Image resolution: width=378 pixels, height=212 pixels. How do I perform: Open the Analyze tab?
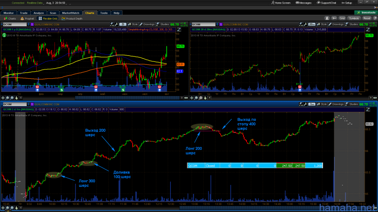click(x=39, y=13)
